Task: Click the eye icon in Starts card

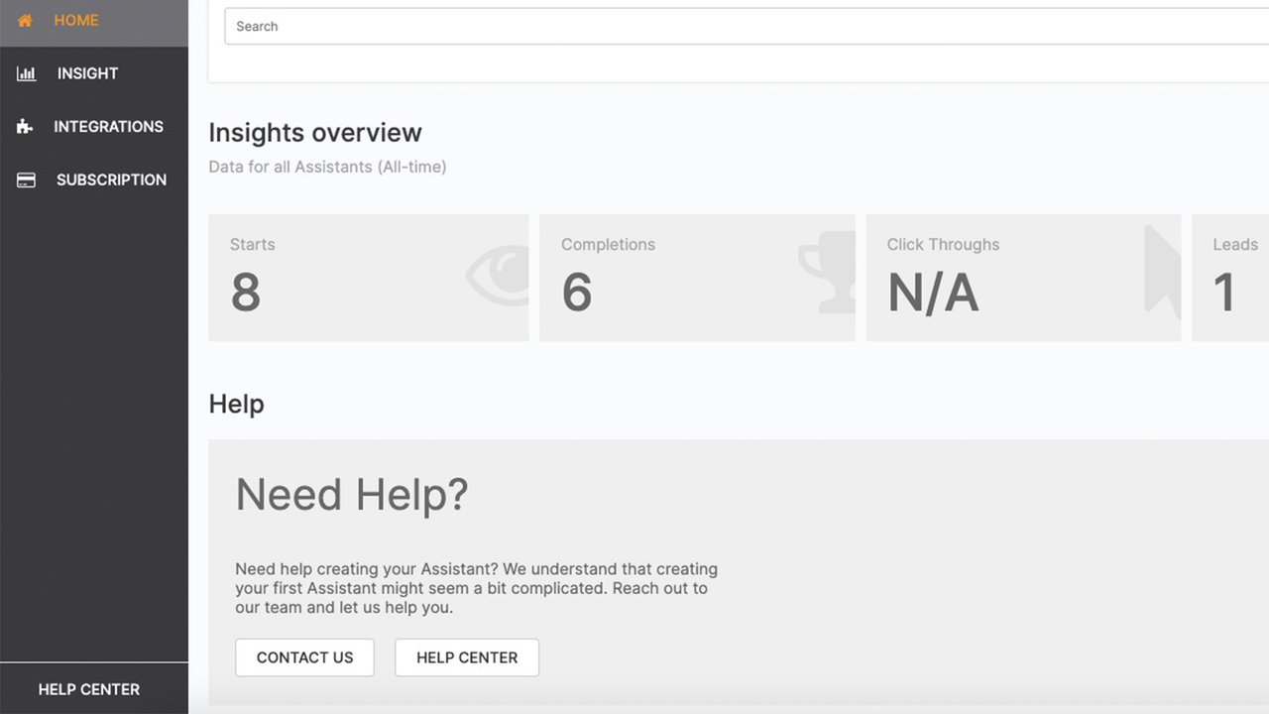Action: [498, 274]
